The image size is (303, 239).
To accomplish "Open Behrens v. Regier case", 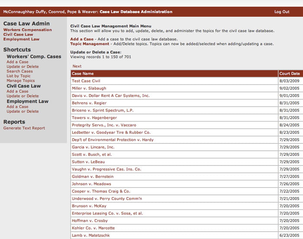I will click(x=89, y=103).
